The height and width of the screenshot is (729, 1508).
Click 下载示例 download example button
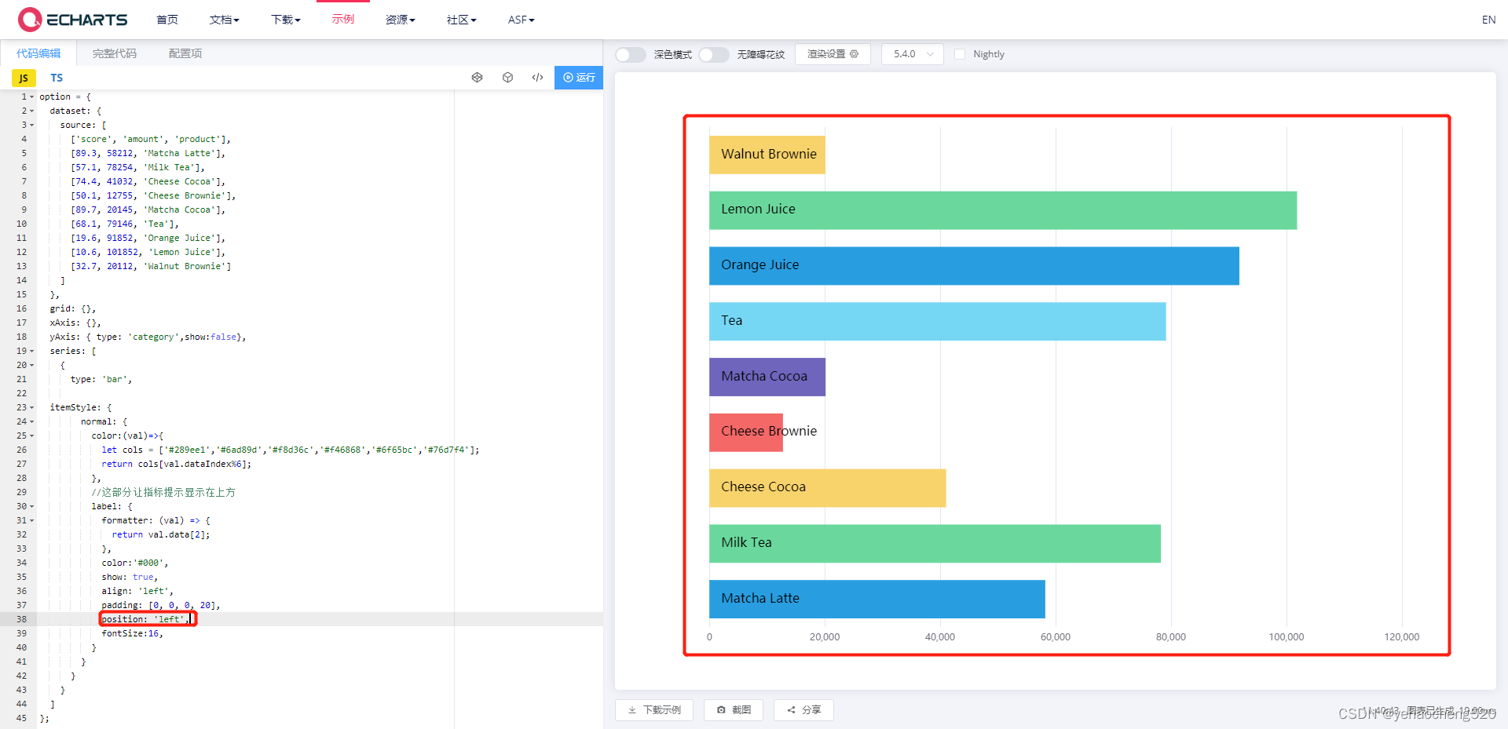tap(654, 710)
